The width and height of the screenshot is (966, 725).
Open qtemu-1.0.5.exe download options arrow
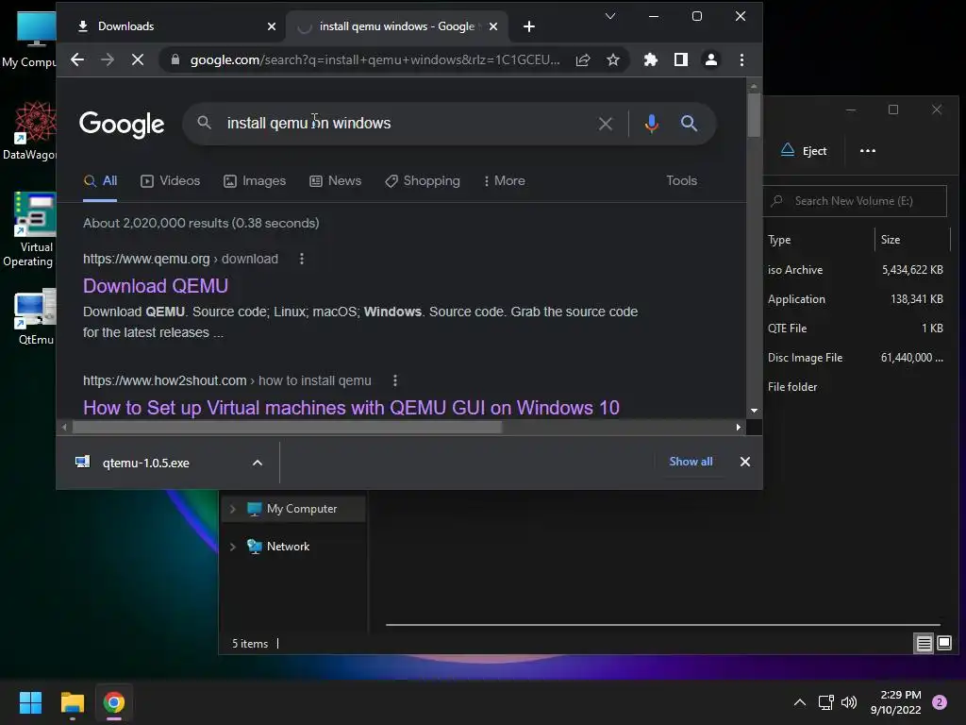coord(258,463)
